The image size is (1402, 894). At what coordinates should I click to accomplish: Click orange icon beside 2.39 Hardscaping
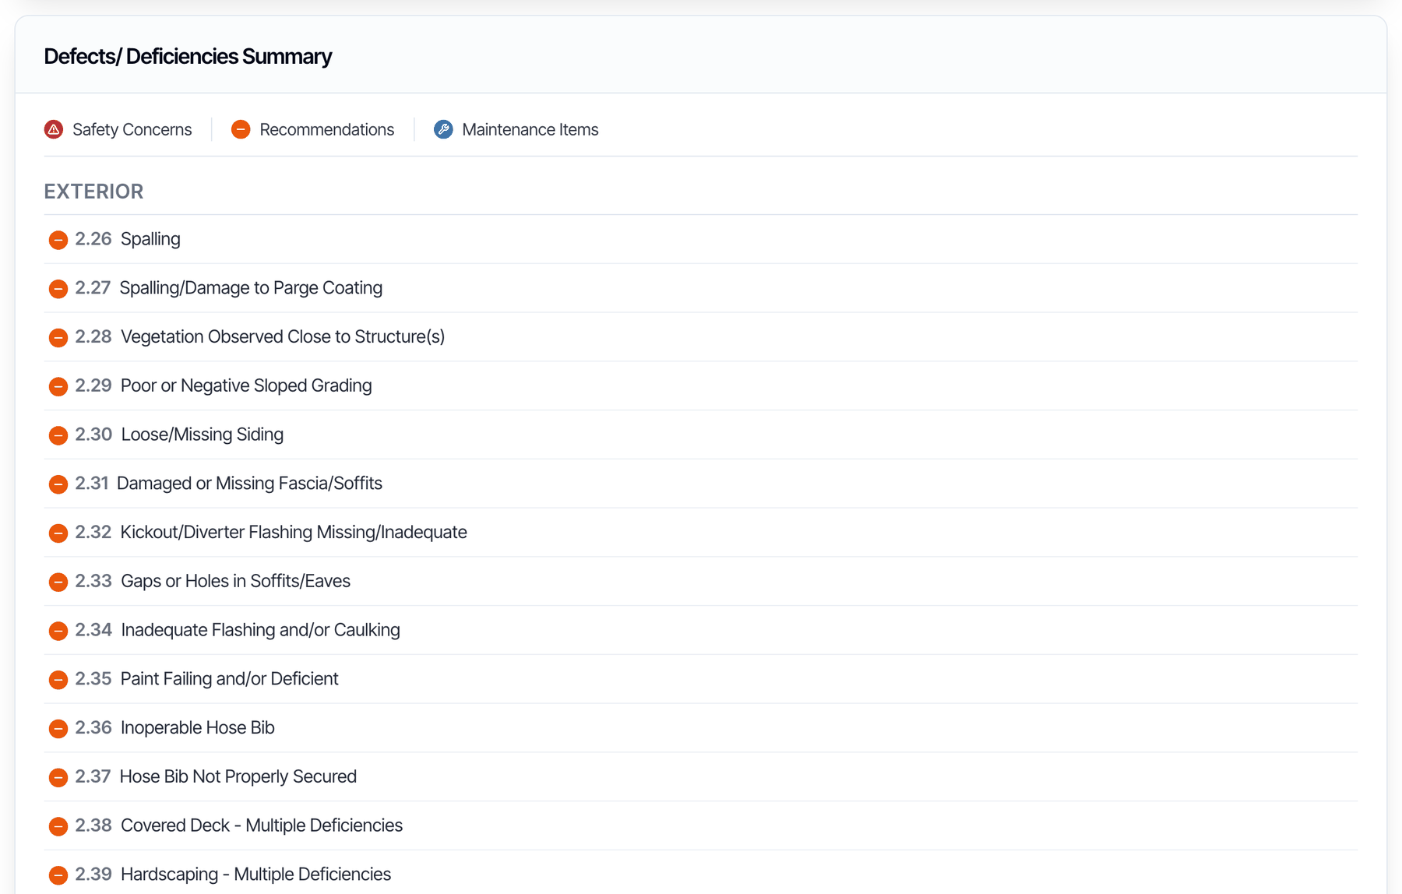(58, 875)
